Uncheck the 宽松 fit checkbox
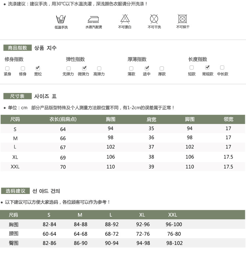This screenshot has width=246, height=264. 38,68
